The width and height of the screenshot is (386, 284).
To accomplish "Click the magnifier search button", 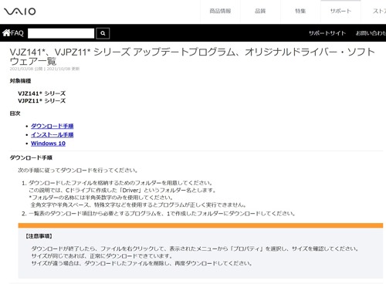I will click(x=103, y=33).
